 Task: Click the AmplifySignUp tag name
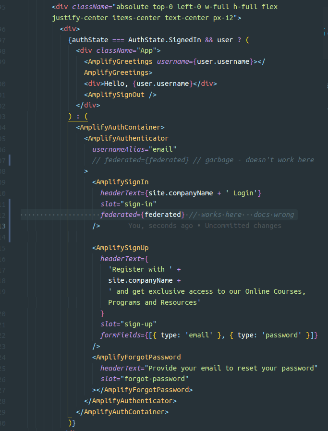click(122, 248)
